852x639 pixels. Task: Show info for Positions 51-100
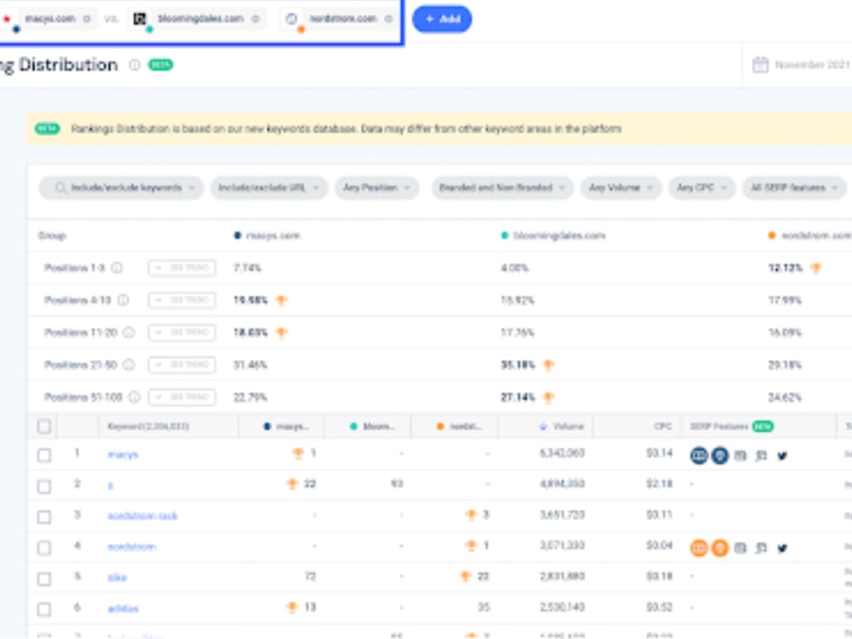pyautogui.click(x=134, y=397)
